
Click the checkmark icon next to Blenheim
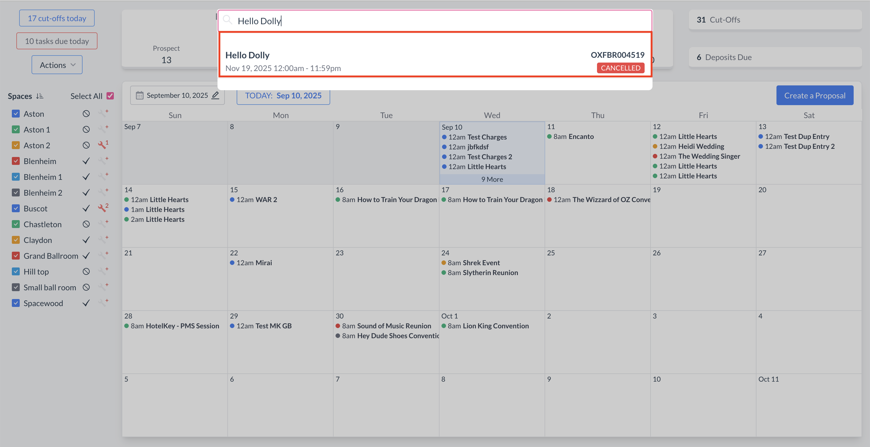(x=86, y=161)
